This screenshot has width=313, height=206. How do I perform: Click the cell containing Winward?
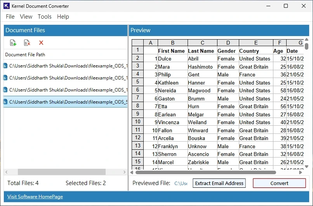click(202, 130)
